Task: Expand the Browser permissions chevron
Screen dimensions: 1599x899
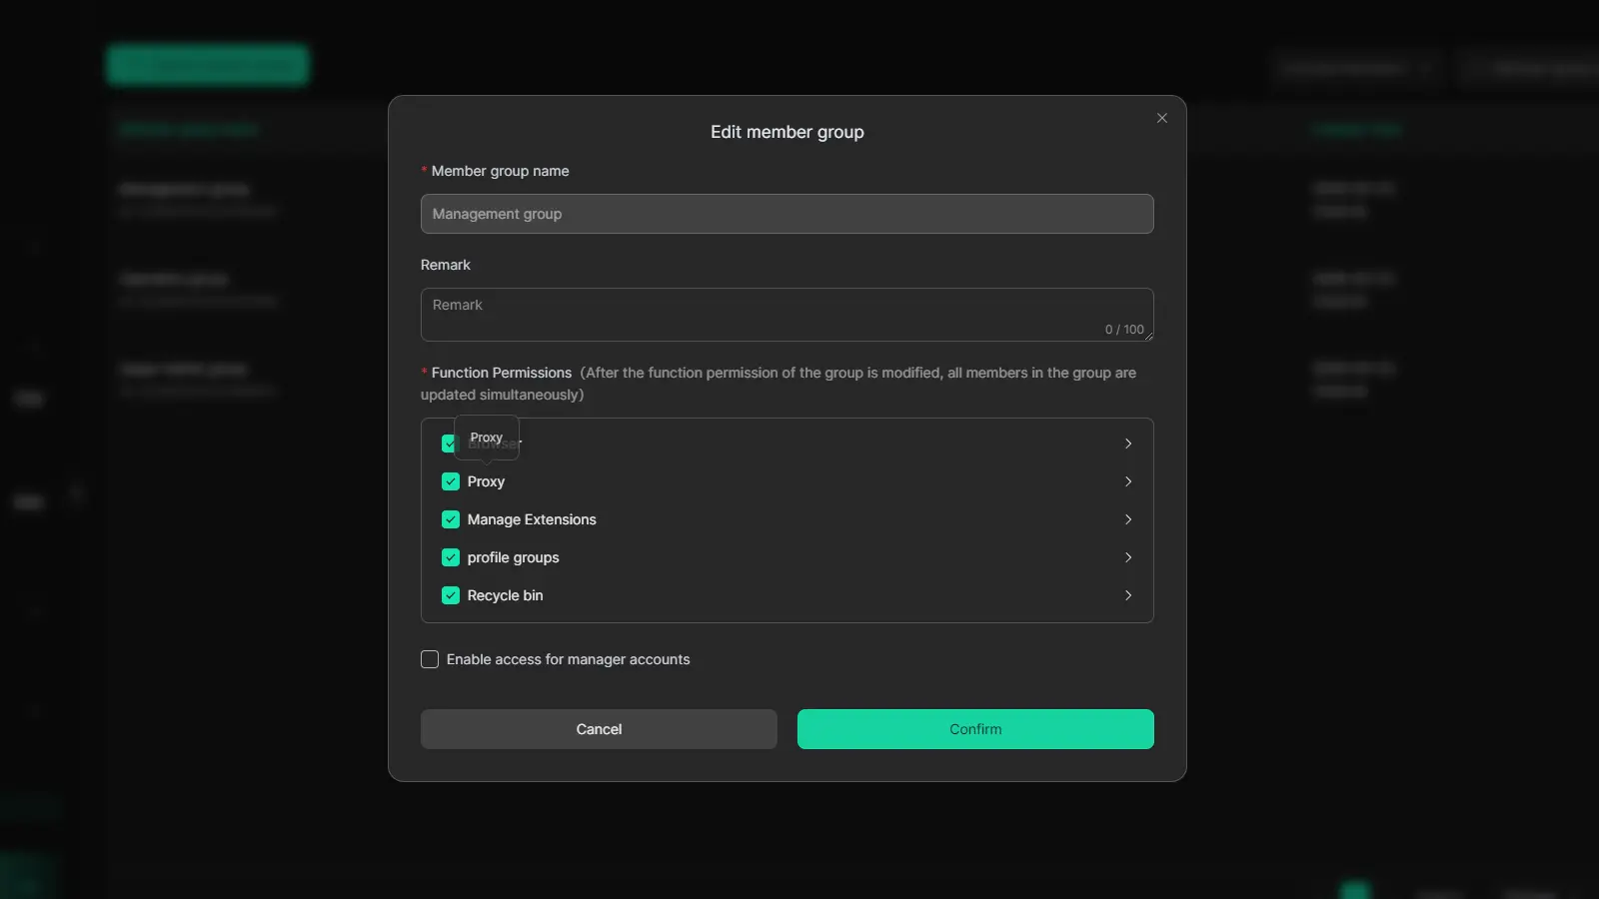Action: click(x=1127, y=444)
